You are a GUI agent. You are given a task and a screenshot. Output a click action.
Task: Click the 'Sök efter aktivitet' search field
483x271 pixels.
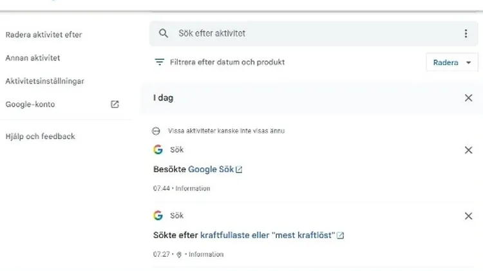[309, 33]
